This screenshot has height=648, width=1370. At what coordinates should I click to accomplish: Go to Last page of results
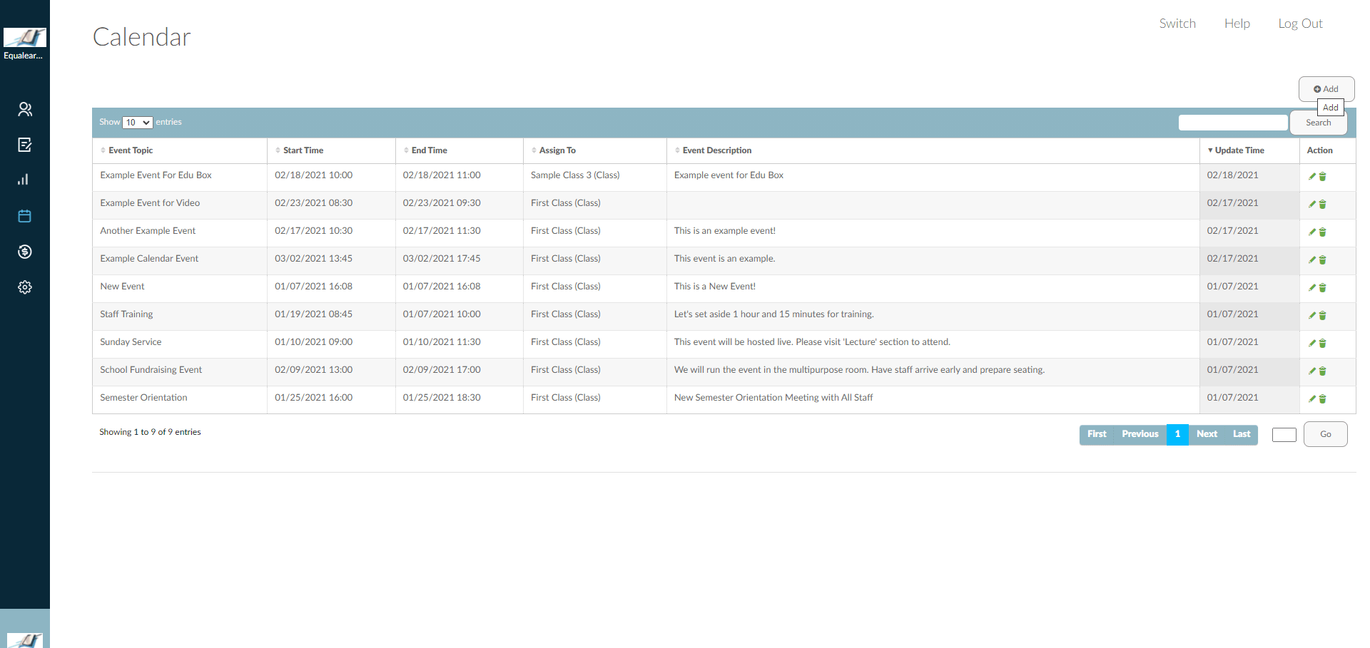(x=1242, y=434)
